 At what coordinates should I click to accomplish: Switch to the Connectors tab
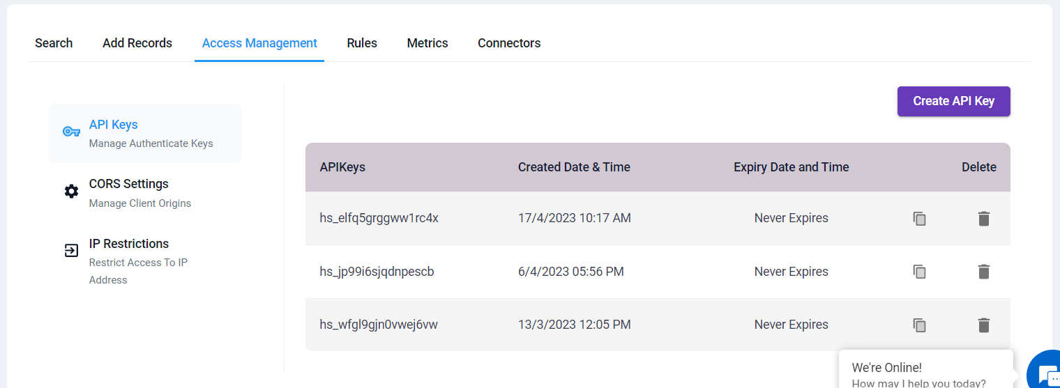point(509,43)
